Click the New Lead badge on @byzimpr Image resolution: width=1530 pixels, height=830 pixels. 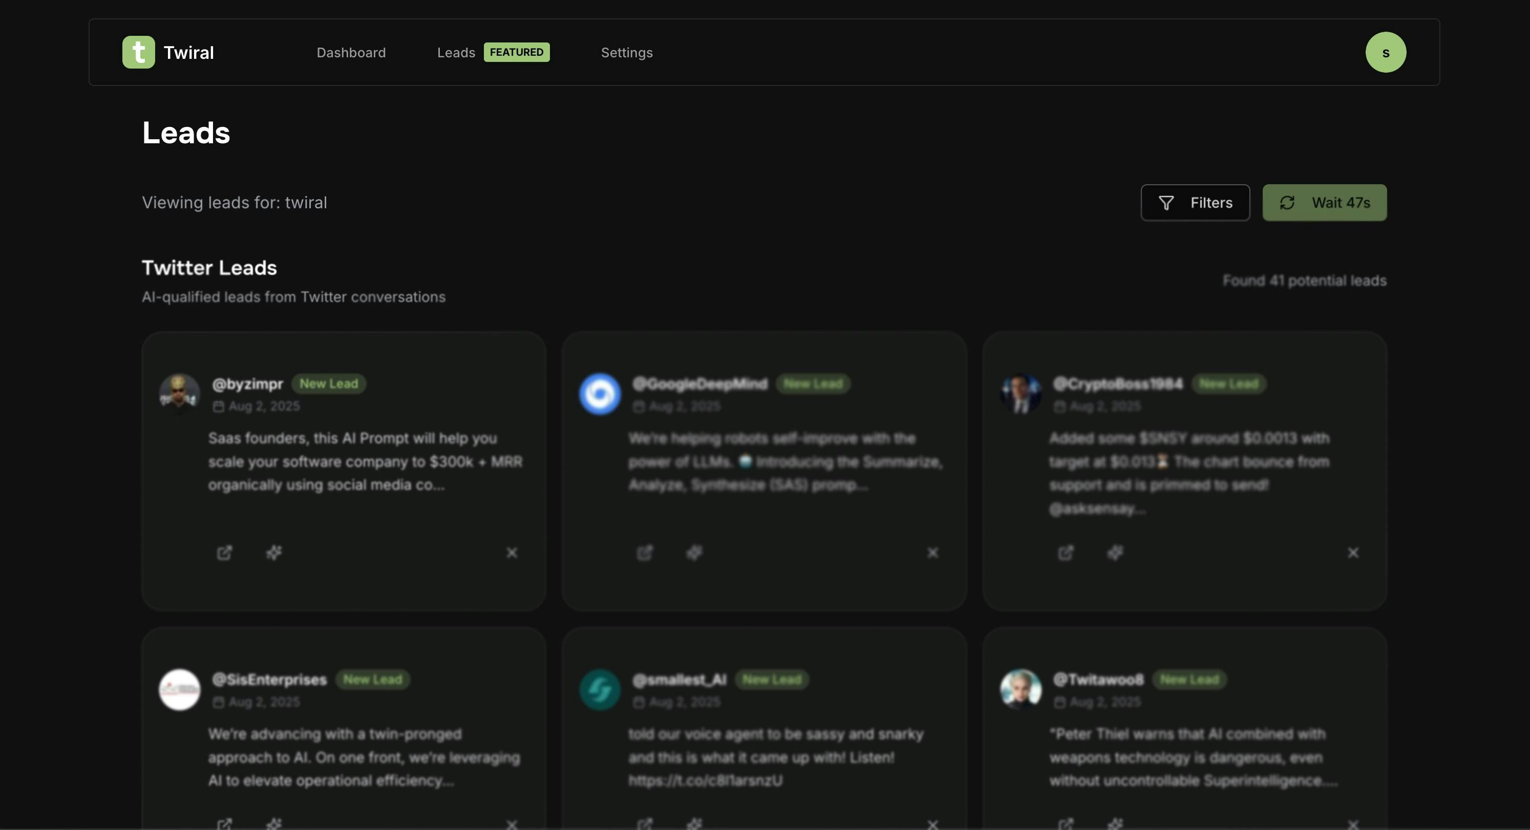click(x=328, y=384)
